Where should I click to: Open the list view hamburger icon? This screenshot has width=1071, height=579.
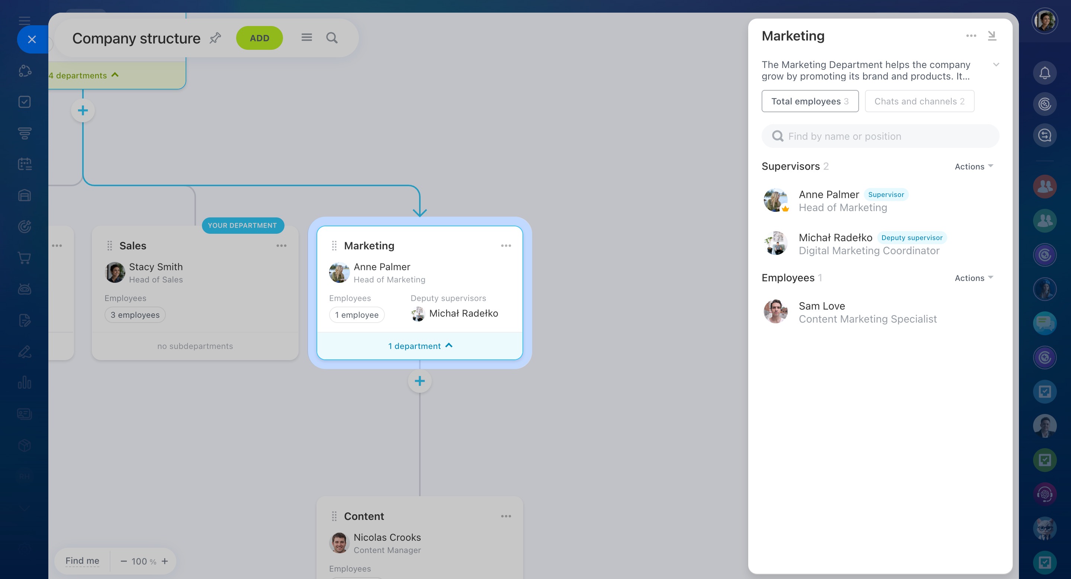[306, 38]
